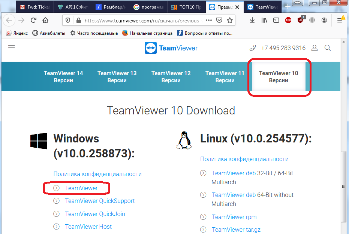Open the Авиабилеты bookmark
349x234 pixels.
click(49, 33)
